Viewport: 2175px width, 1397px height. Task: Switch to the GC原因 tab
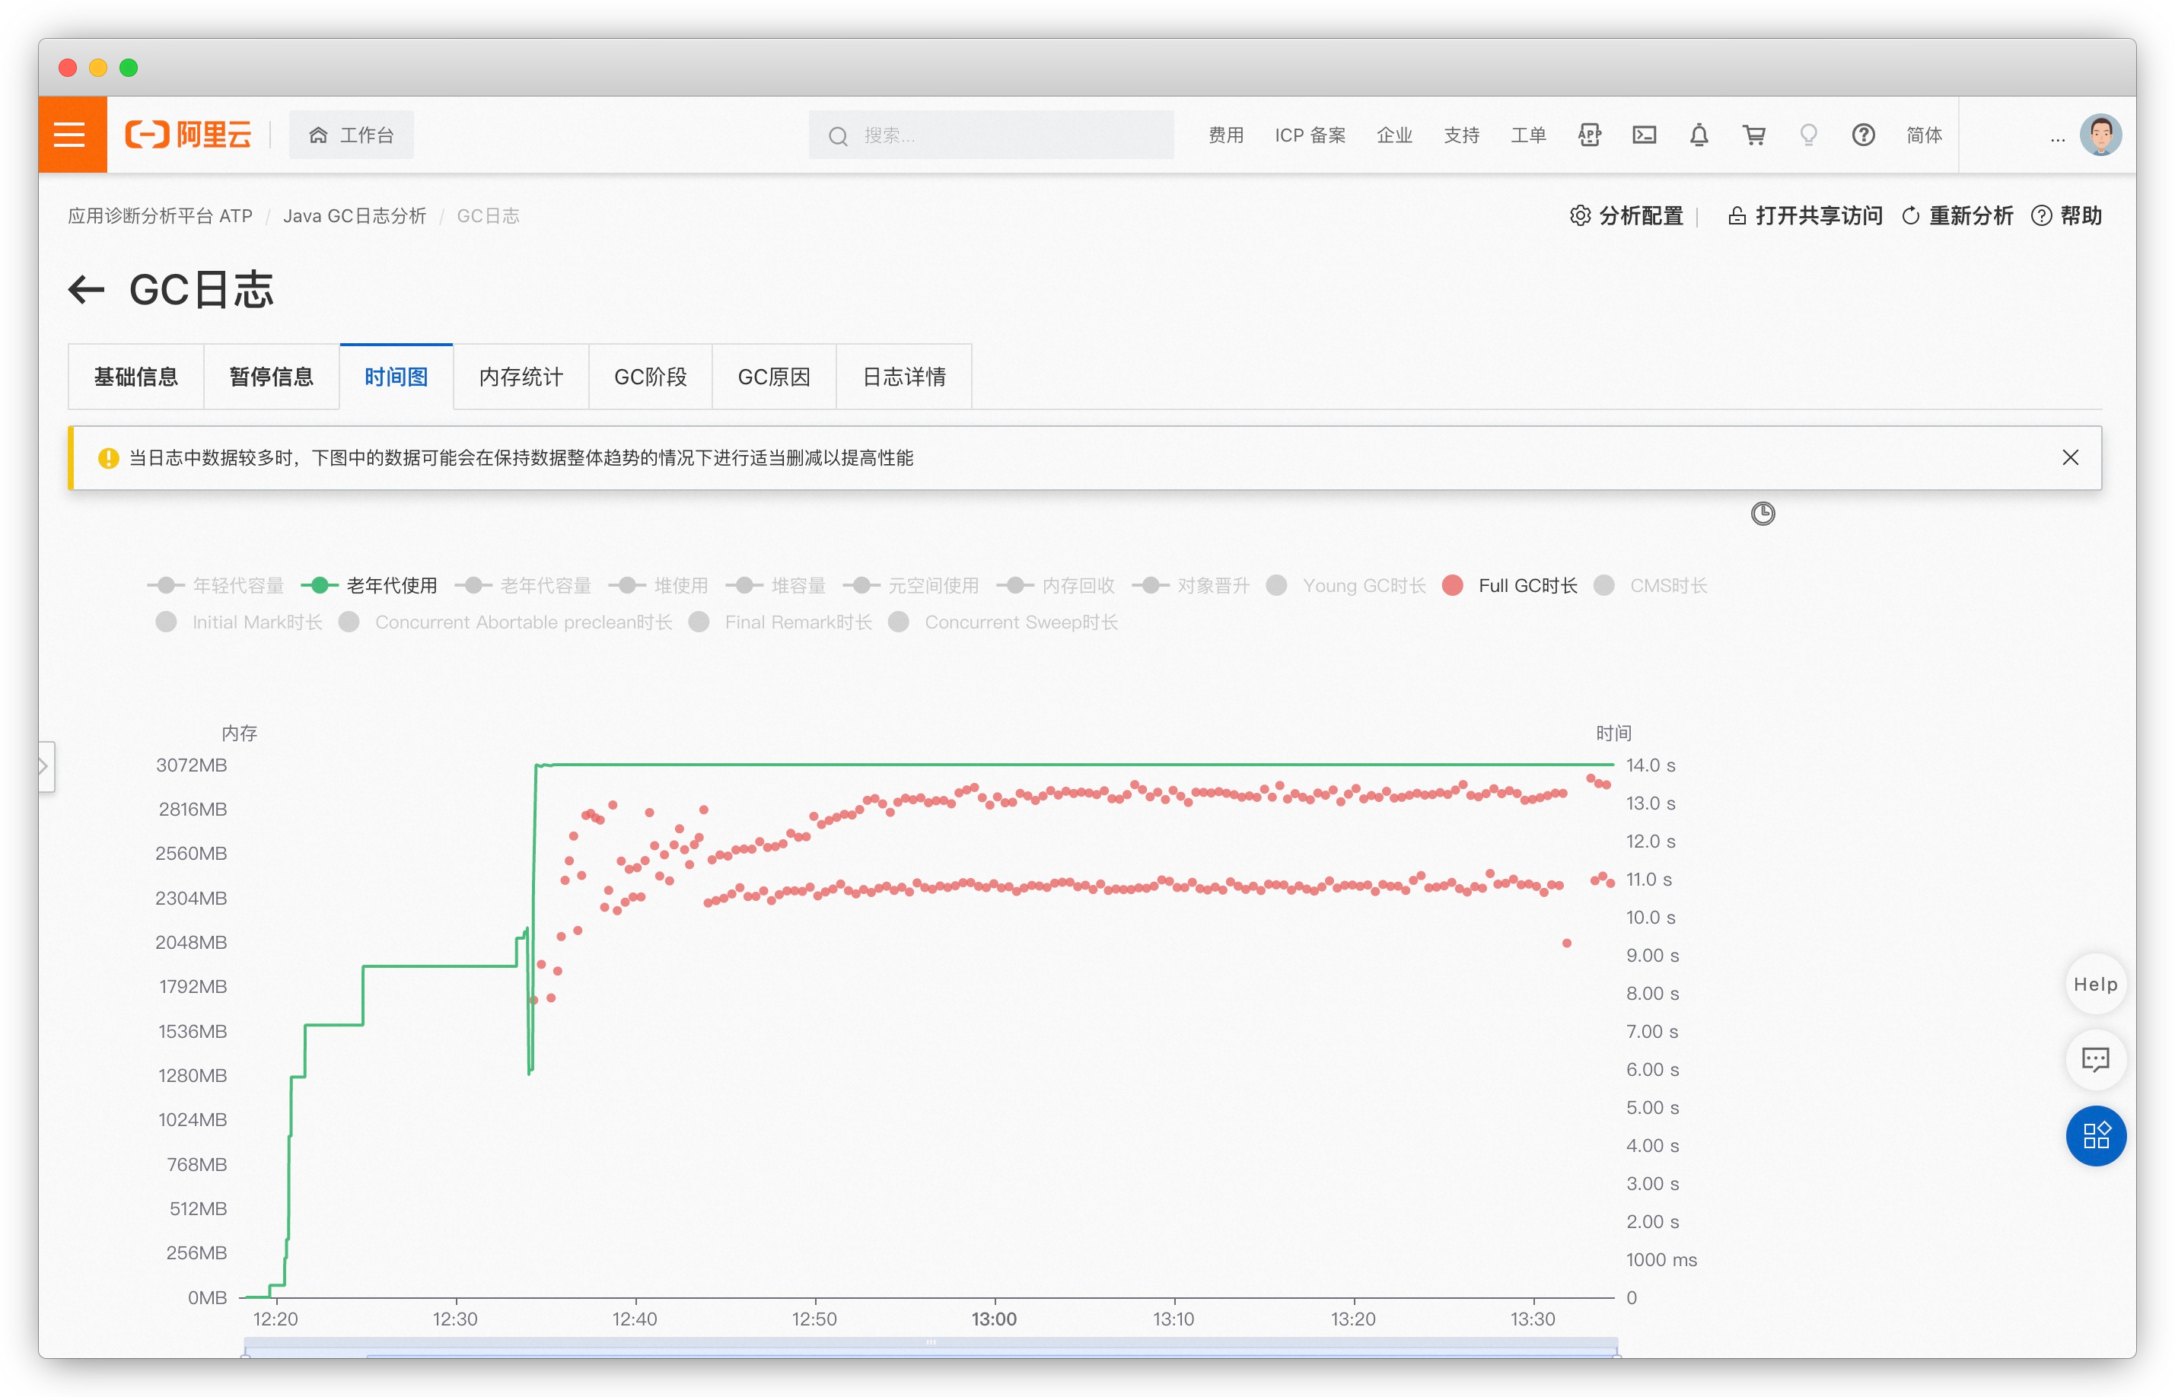[774, 377]
